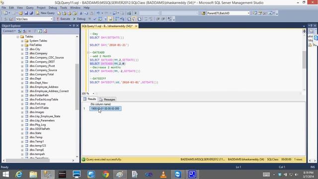Expand the System Tables folder
Screen dimensions: 318x179
22,41
